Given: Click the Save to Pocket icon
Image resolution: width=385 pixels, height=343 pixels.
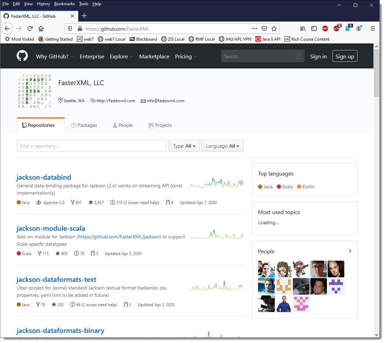Looking at the screenshot, I should pos(265,29).
